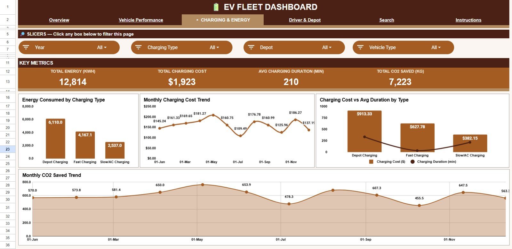Select row header 23
The width and height of the screenshot is (512, 249).
pyautogui.click(x=8, y=149)
